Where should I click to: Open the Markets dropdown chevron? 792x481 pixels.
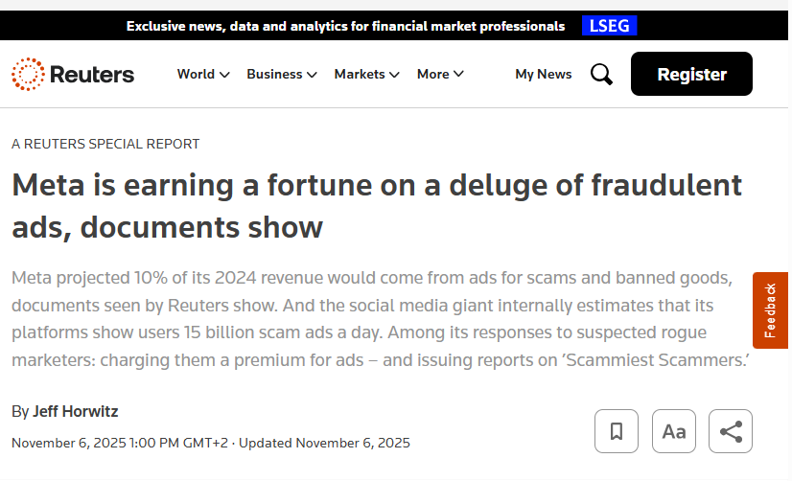(394, 75)
